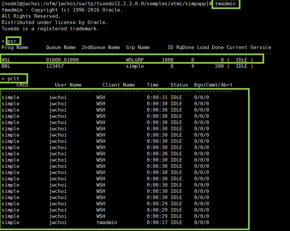Click load done value '200'
The height and width of the screenshot is (231, 290).
click(219, 66)
